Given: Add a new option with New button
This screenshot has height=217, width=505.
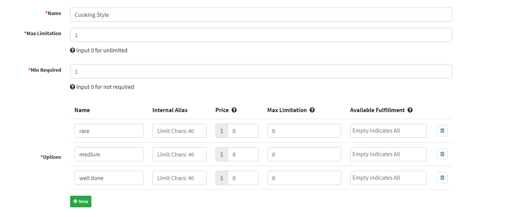Looking at the screenshot, I should tap(80, 202).
